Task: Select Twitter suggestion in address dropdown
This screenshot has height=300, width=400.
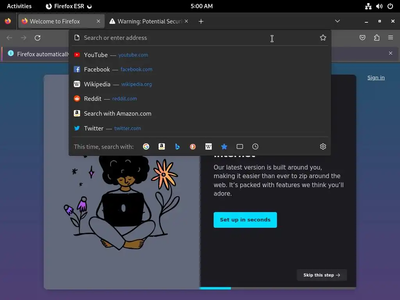Action: (200, 128)
